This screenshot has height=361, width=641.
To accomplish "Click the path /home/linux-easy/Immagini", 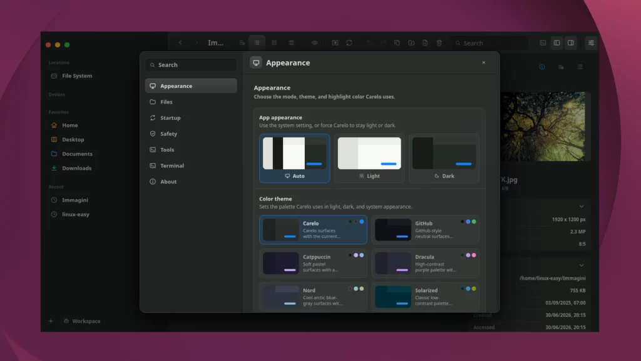I will pyautogui.click(x=552, y=278).
